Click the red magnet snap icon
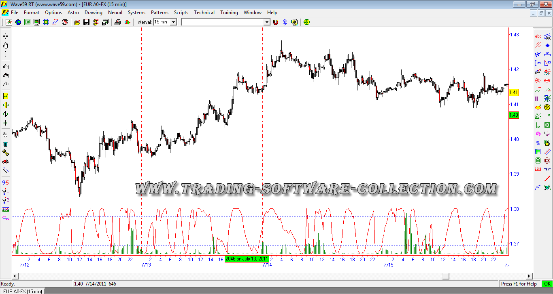This screenshot has width=553, height=294. (x=276, y=22)
